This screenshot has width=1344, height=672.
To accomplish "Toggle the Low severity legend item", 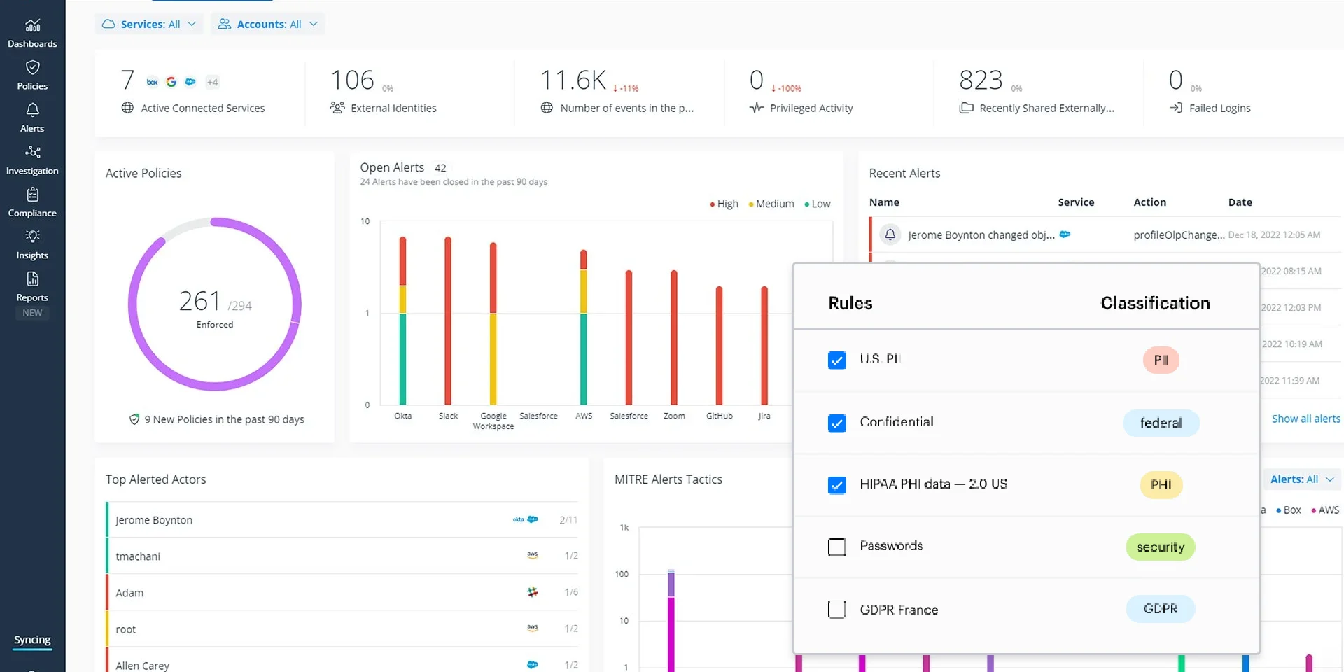I will 817,204.
